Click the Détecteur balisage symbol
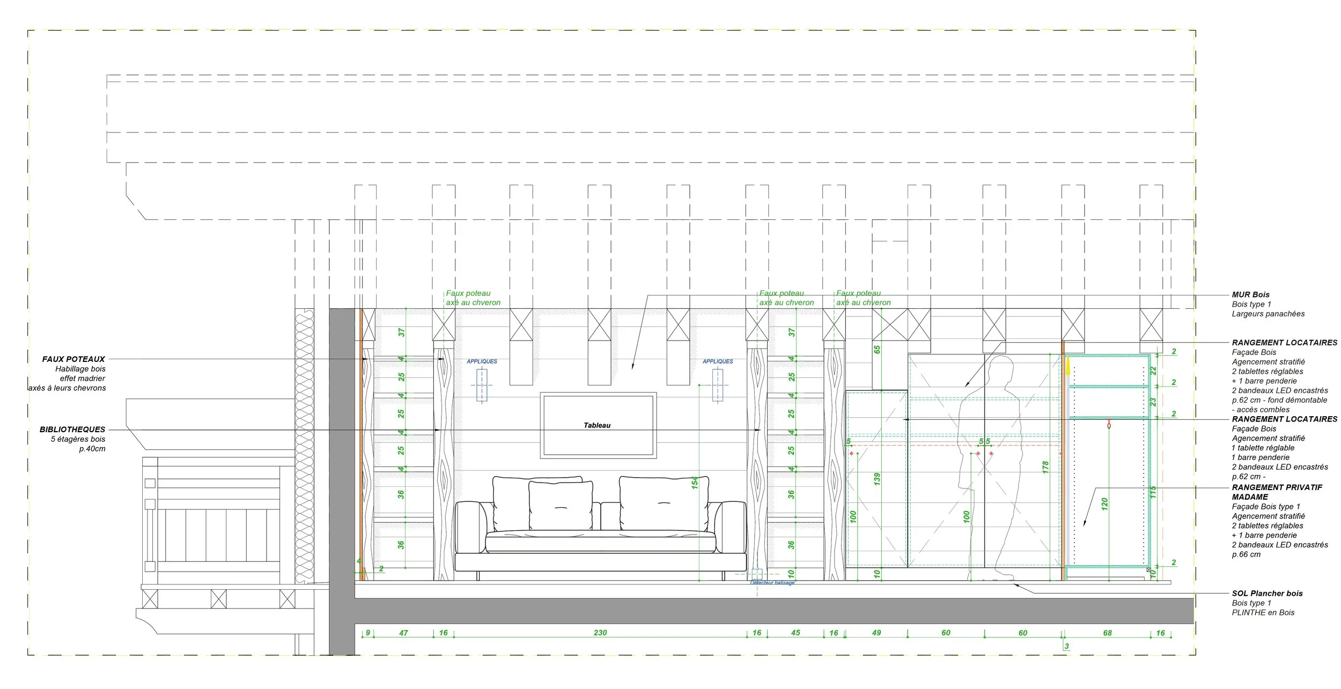 [x=757, y=574]
